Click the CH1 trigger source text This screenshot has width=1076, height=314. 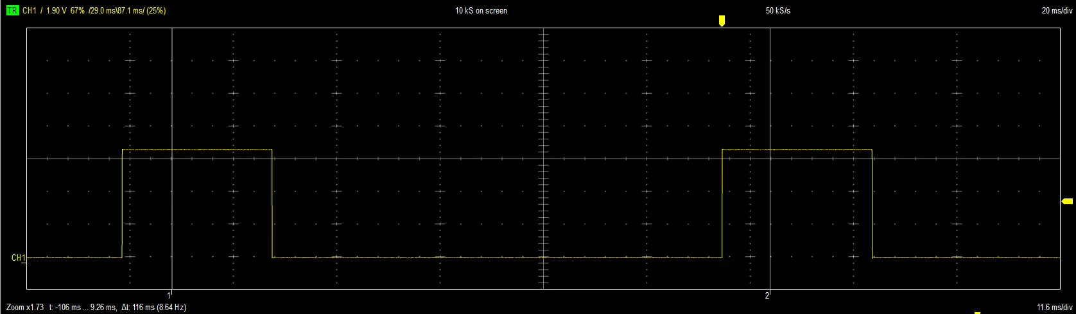point(30,11)
